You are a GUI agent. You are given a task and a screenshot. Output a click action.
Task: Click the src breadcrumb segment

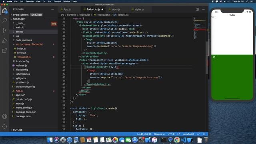point(62,15)
